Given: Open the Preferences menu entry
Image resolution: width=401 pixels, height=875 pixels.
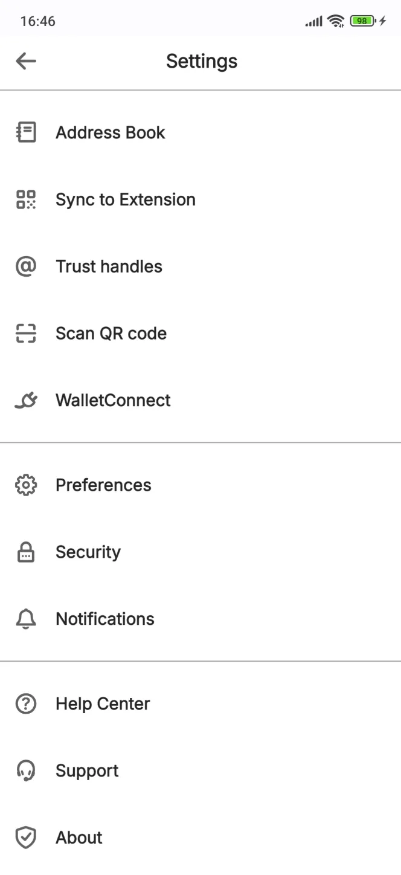Looking at the screenshot, I should 103,485.
